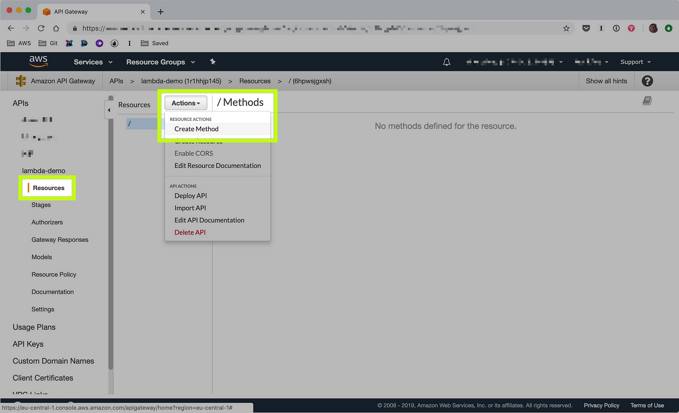Image resolution: width=679 pixels, height=413 pixels.
Task: Go to browser home page icon
Action: click(56, 28)
